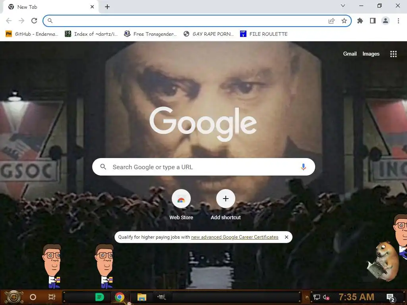Image resolution: width=407 pixels, height=305 pixels.
Task: Open Chrome three-dot menu
Action: click(398, 21)
